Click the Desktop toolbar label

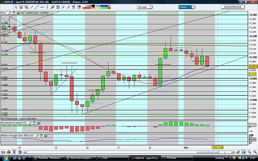pyautogui.click(x=220, y=158)
